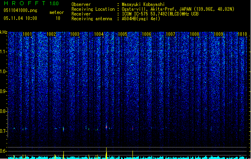This screenshot has width=251, height=159.
Task: Click the strongest red meteor echo after 1004
Action: click(106, 127)
